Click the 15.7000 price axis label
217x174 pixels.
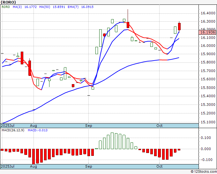[208, 71]
